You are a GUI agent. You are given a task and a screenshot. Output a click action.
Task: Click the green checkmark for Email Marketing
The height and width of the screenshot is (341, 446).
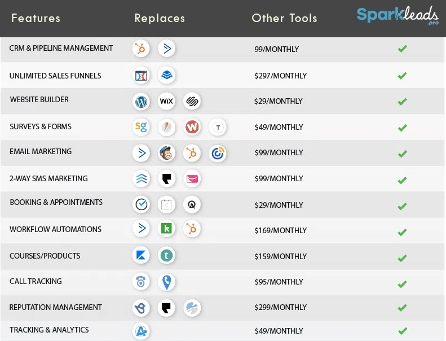(x=403, y=154)
